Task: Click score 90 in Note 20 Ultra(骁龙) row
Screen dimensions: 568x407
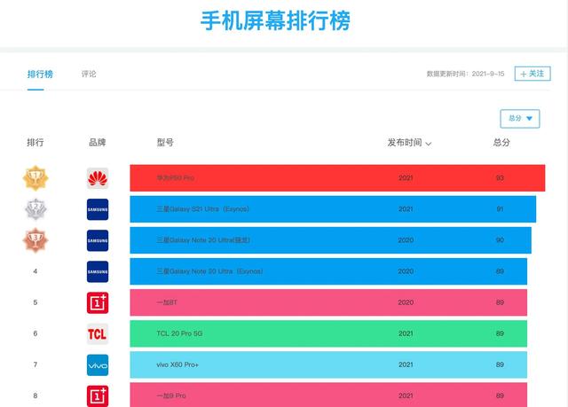Action: click(500, 240)
